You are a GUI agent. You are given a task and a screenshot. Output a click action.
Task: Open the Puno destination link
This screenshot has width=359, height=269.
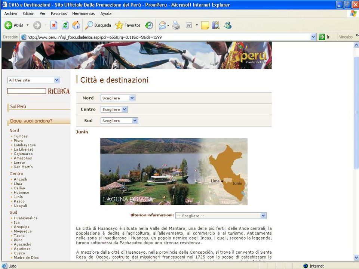[x=18, y=240]
